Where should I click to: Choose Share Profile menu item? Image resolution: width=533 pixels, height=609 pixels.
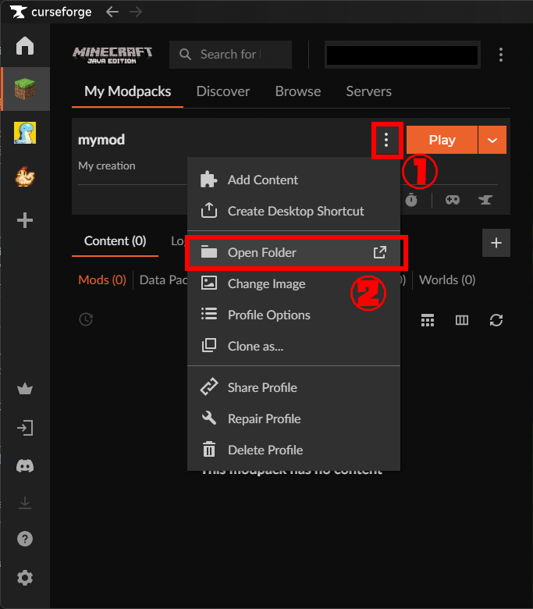(293, 387)
